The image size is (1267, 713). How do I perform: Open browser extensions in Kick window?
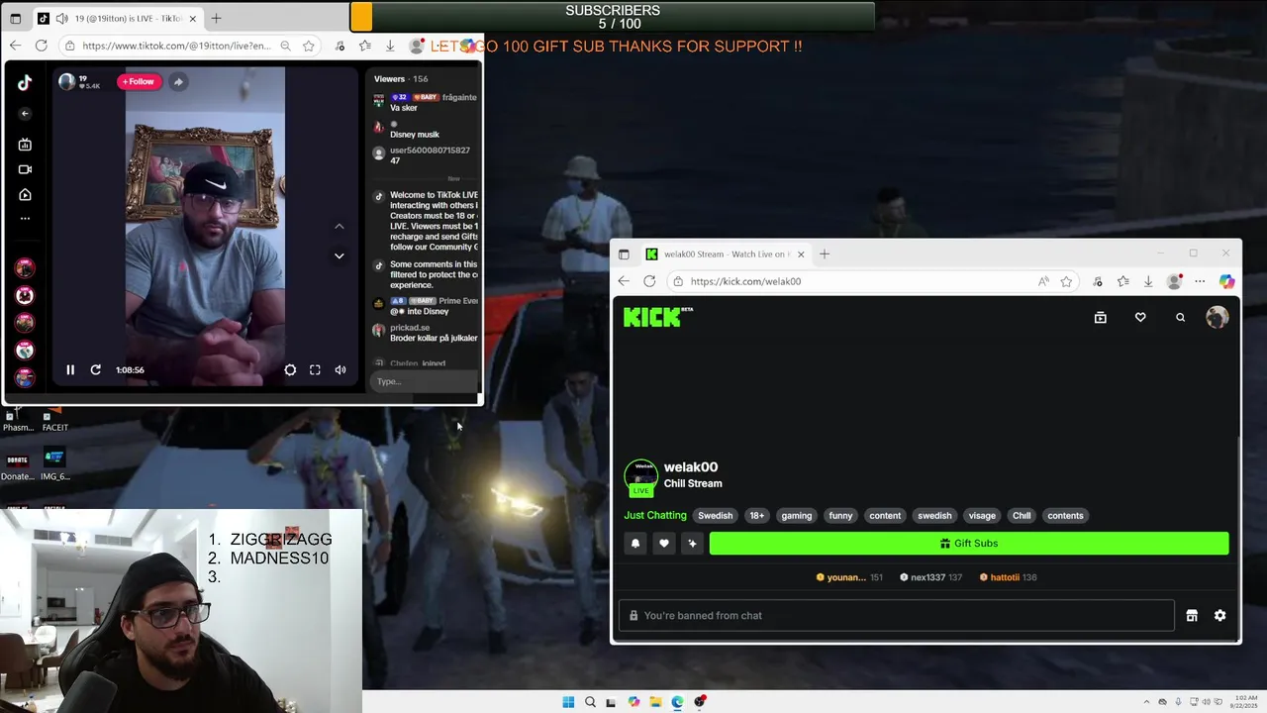point(1098,281)
